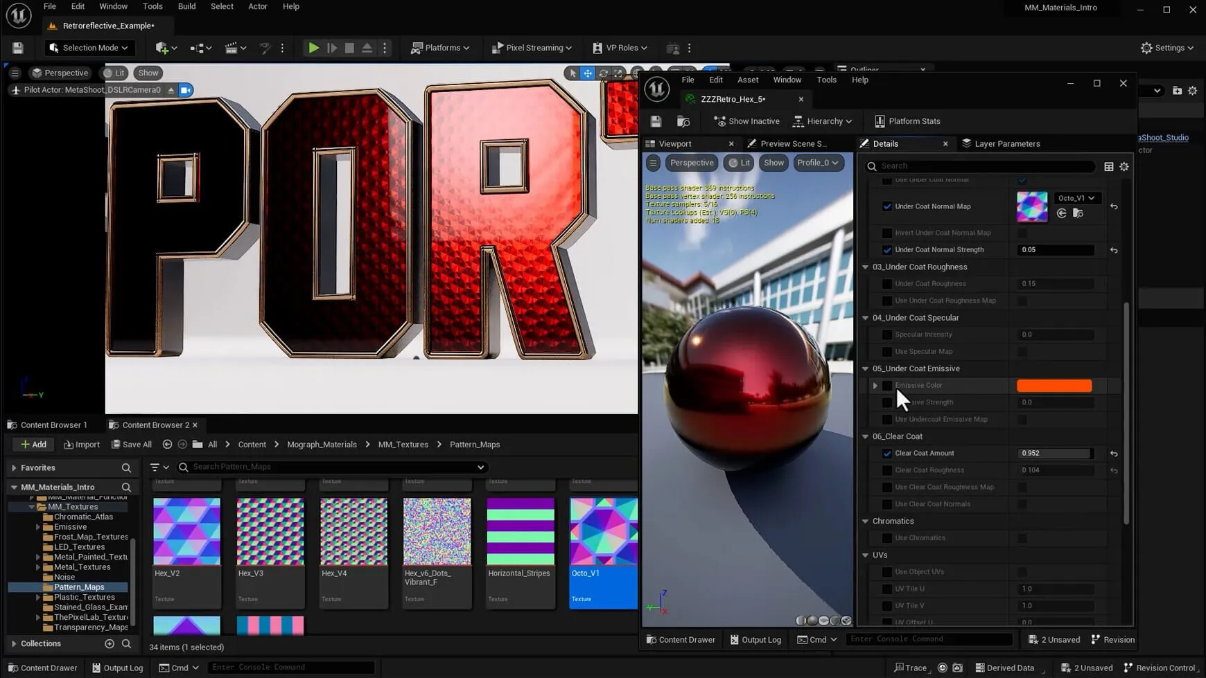This screenshot has height=678, width=1206.
Task: Reset Under Coat Normal Map to default
Action: pyautogui.click(x=1114, y=206)
